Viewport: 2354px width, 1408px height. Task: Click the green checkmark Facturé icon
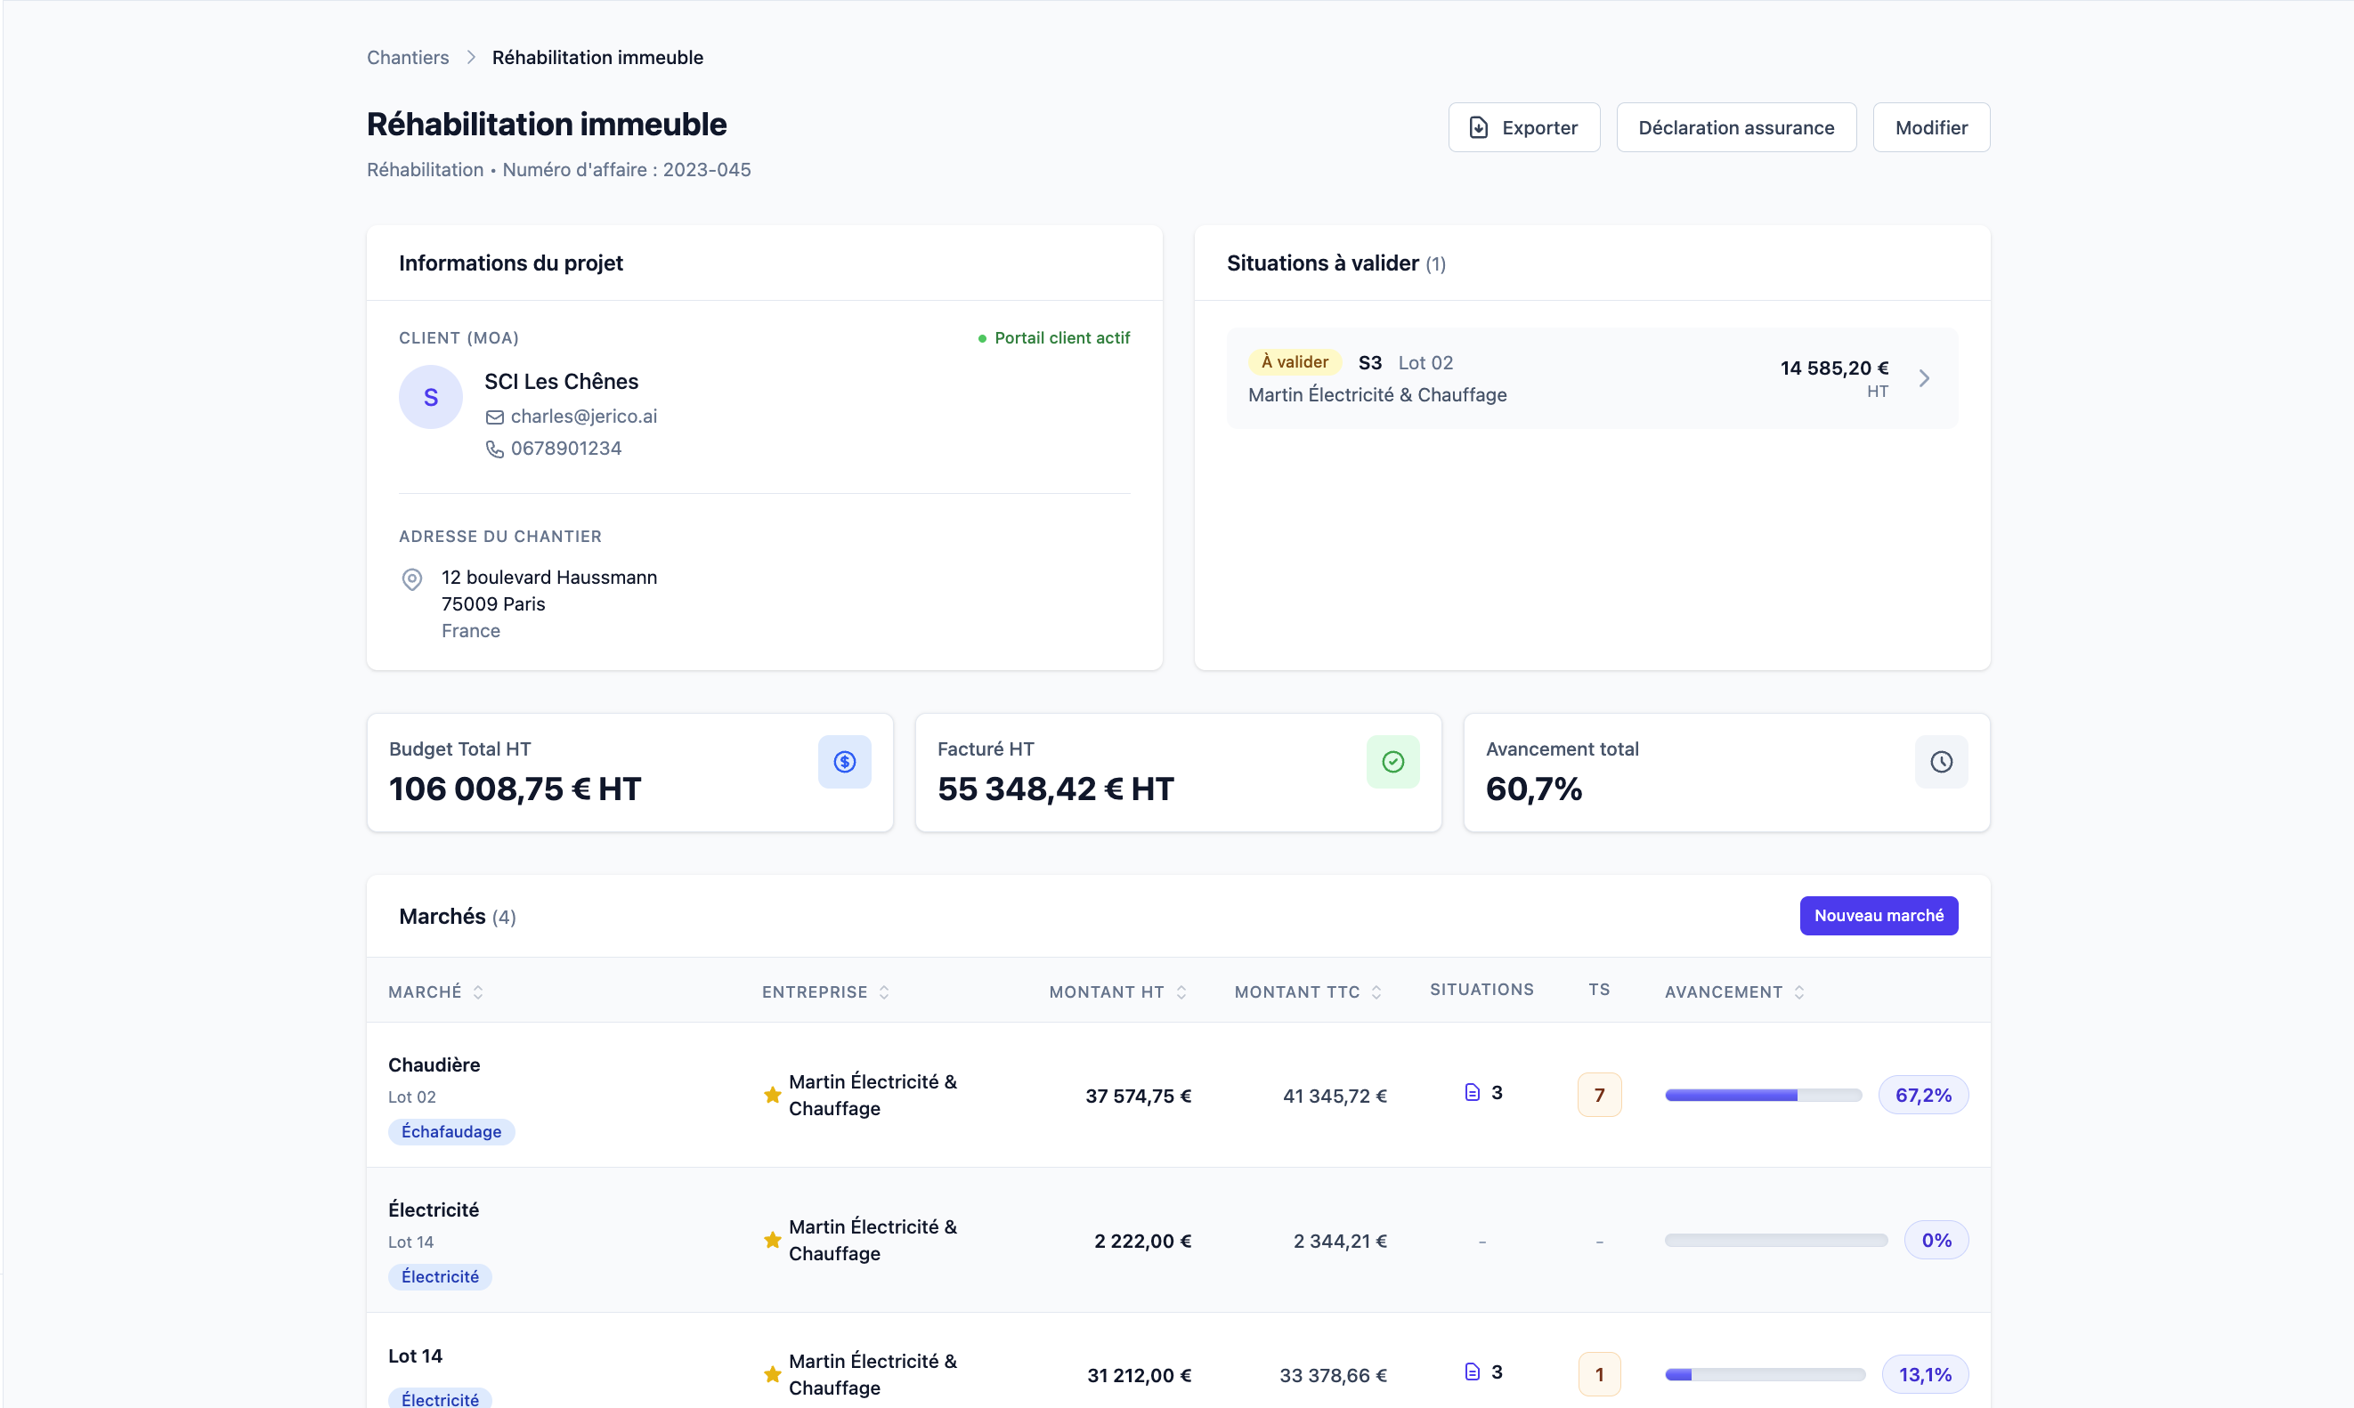[x=1392, y=762]
